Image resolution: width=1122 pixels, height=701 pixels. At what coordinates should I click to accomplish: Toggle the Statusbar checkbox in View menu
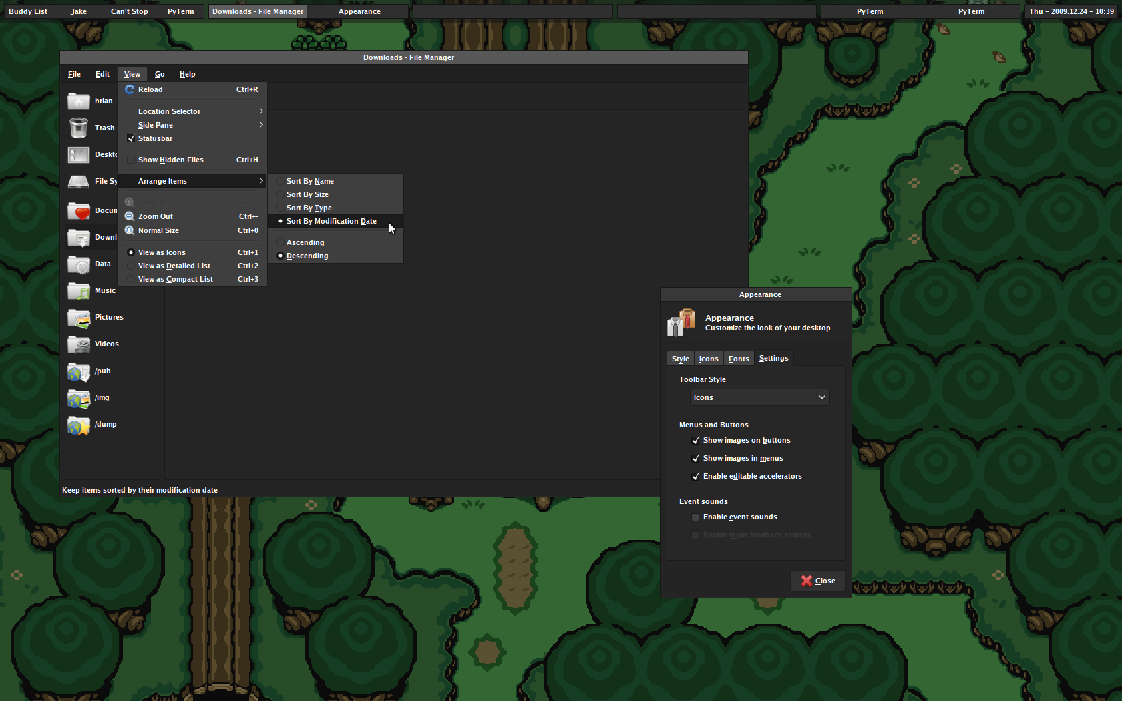[131, 138]
